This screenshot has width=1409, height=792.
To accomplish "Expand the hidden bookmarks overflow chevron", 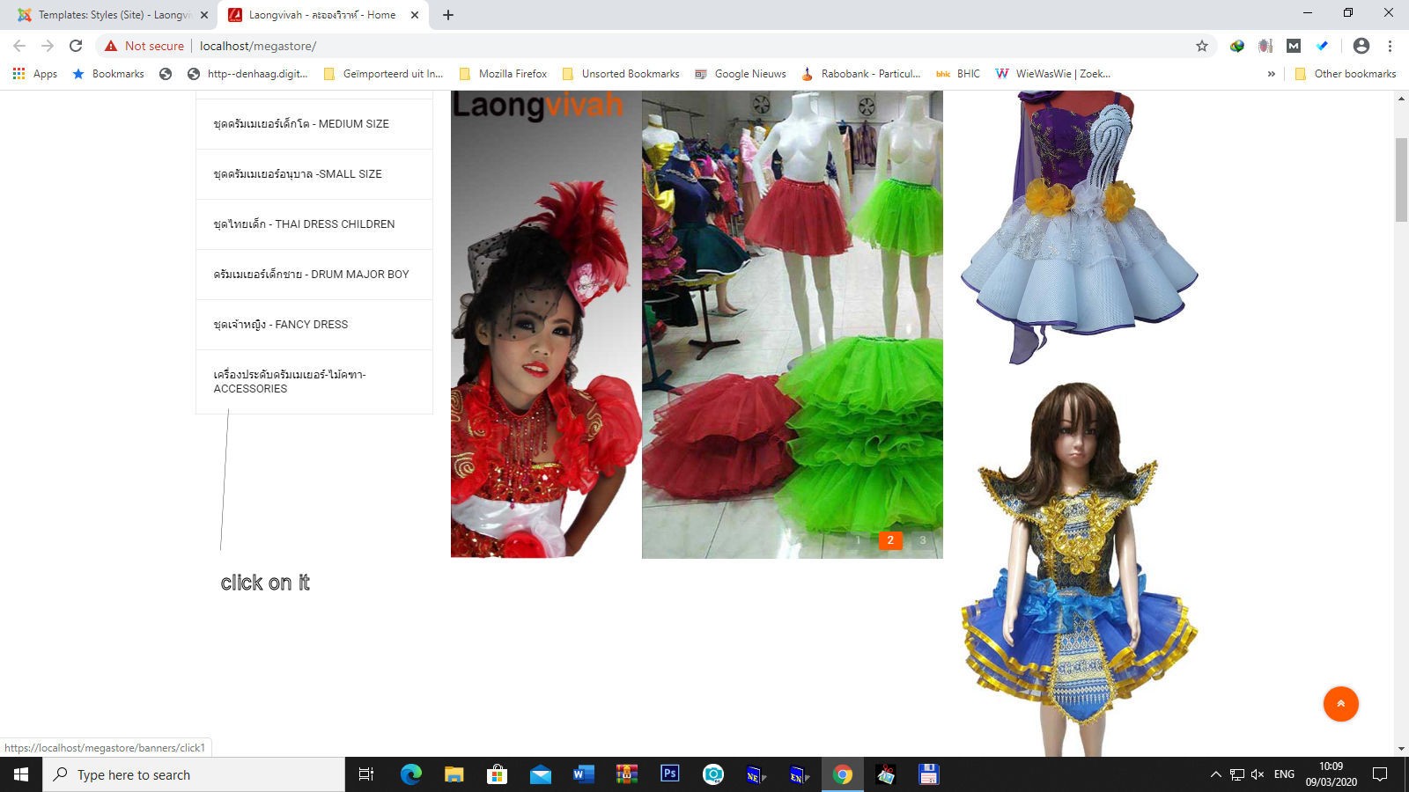I will pos(1271,74).
